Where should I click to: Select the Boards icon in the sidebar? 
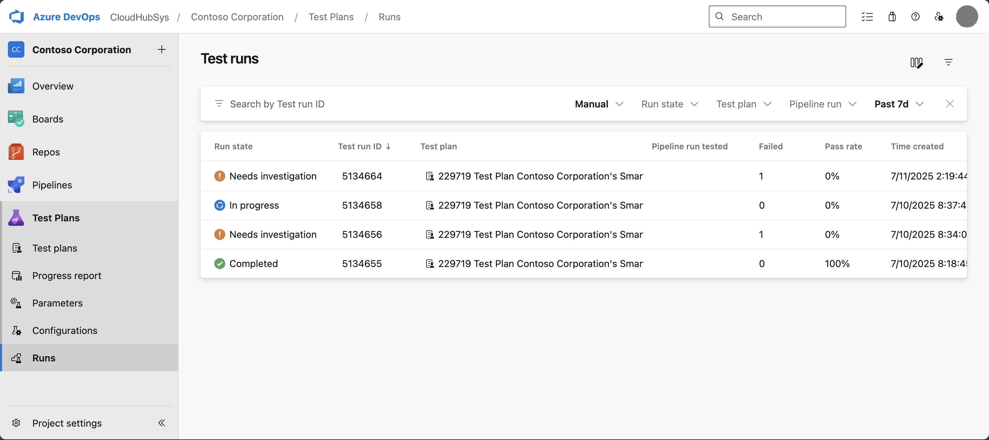coord(16,119)
